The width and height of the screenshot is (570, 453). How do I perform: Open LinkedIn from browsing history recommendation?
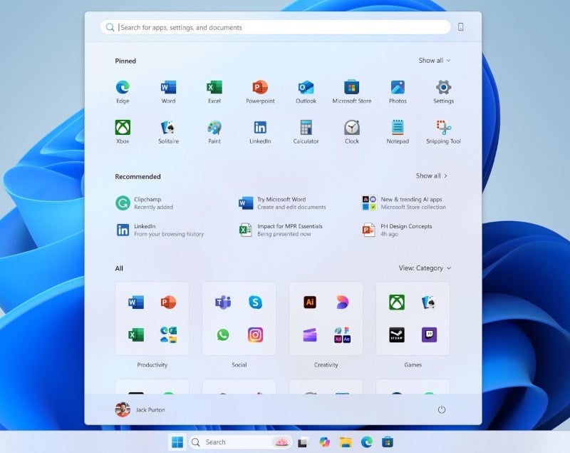[160, 230]
